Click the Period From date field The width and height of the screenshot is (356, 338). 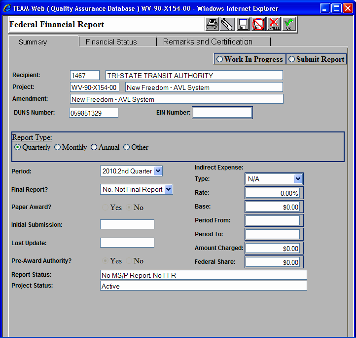click(x=272, y=220)
